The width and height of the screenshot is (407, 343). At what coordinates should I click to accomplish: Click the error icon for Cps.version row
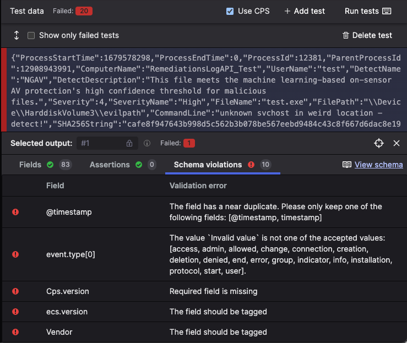click(x=15, y=291)
